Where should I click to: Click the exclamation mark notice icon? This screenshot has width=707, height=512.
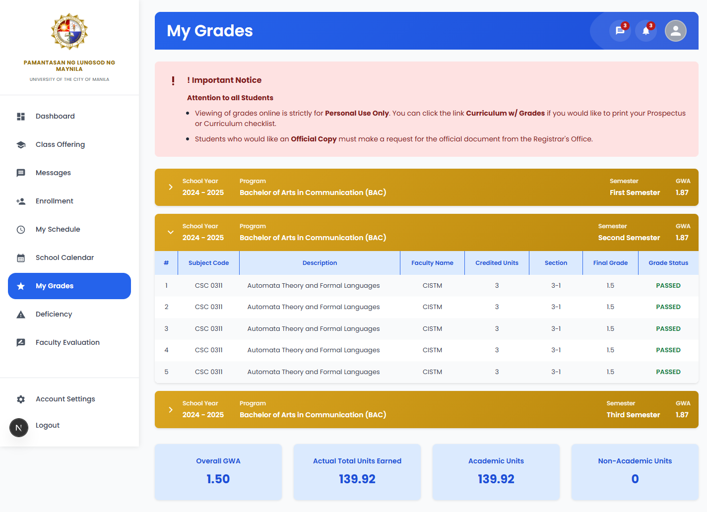173,80
